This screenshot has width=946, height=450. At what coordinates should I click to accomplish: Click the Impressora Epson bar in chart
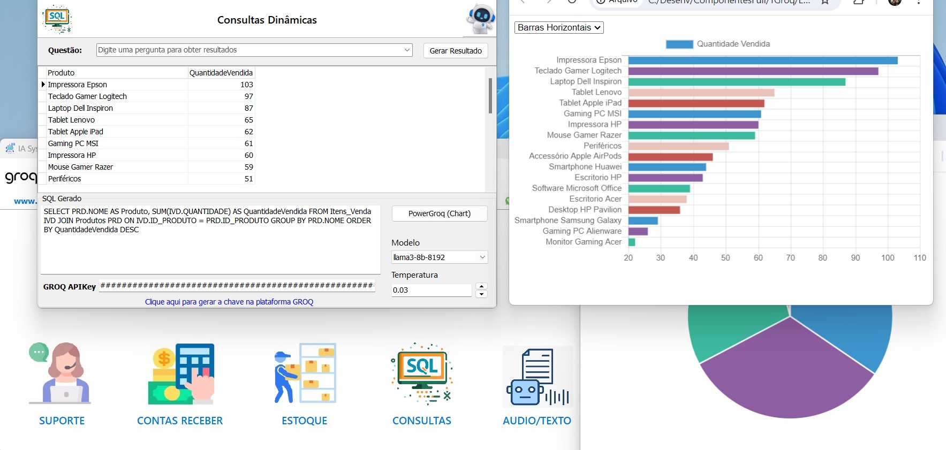(x=763, y=60)
